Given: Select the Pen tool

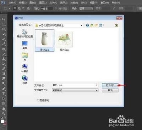Looking at the screenshot, I should [4, 89].
